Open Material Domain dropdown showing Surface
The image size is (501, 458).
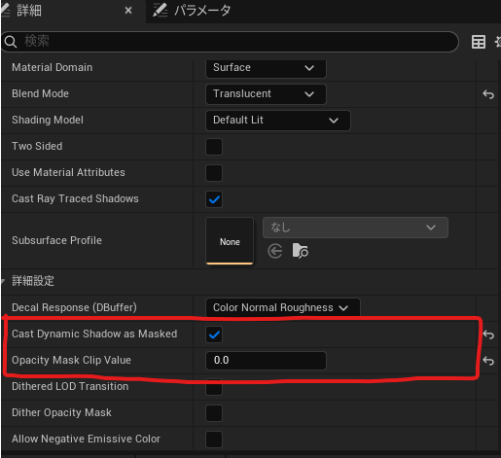coord(266,68)
